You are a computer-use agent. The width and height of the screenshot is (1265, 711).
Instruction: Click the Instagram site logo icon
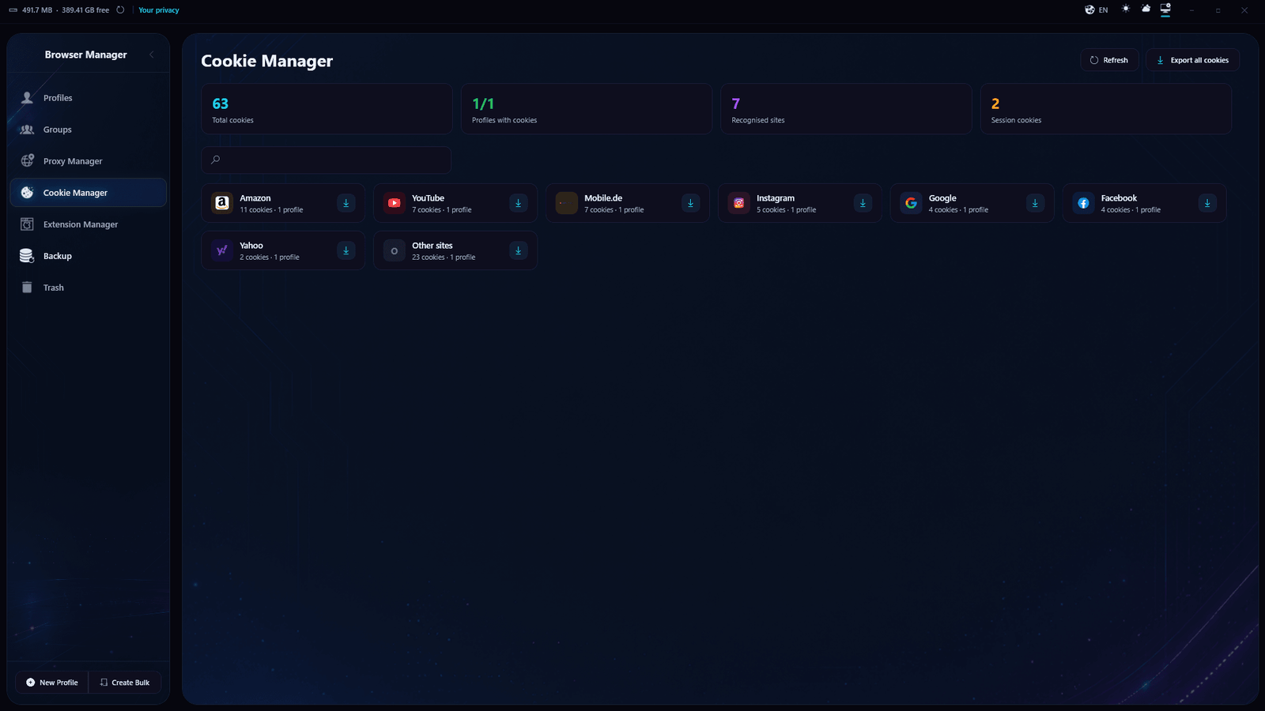[x=739, y=203]
